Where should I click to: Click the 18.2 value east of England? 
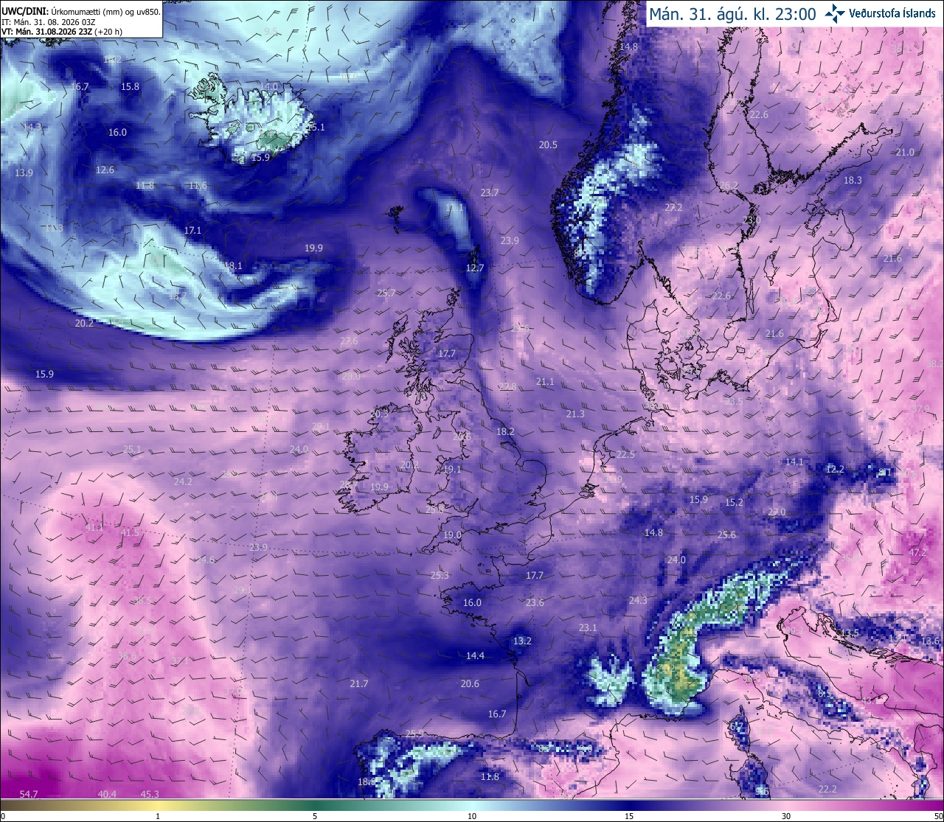pos(505,431)
